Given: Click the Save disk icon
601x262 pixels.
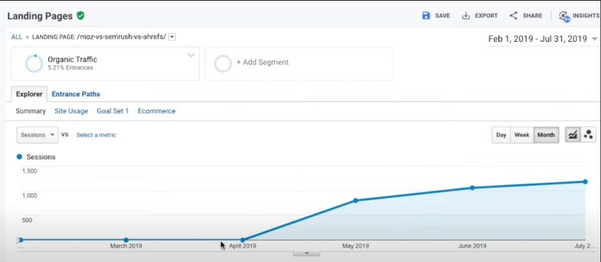Looking at the screenshot, I should [426, 15].
